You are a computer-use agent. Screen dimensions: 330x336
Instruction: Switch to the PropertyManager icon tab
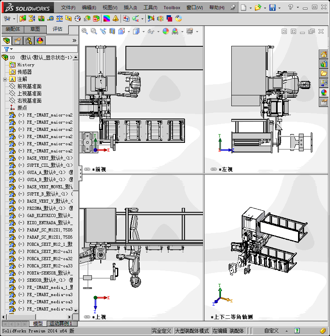point(18,40)
